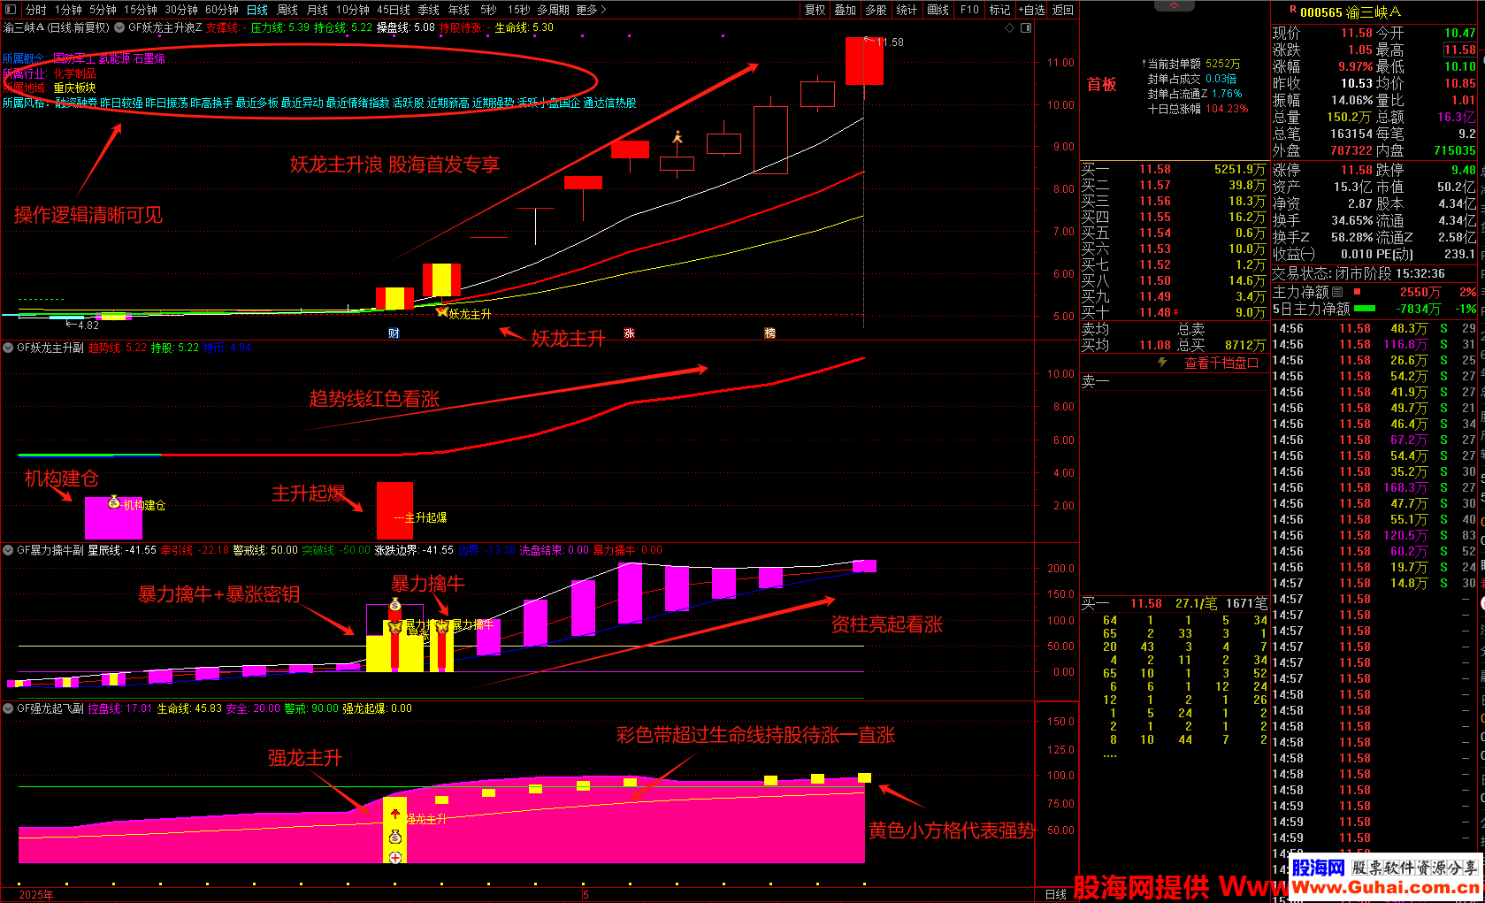Expand the GF妖龙主升副 indicator dropdown arrow

point(8,348)
